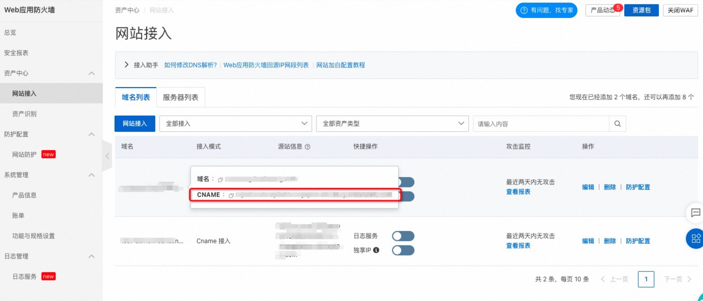Toggle the upper switch in first row
703x301 pixels.
click(x=406, y=182)
